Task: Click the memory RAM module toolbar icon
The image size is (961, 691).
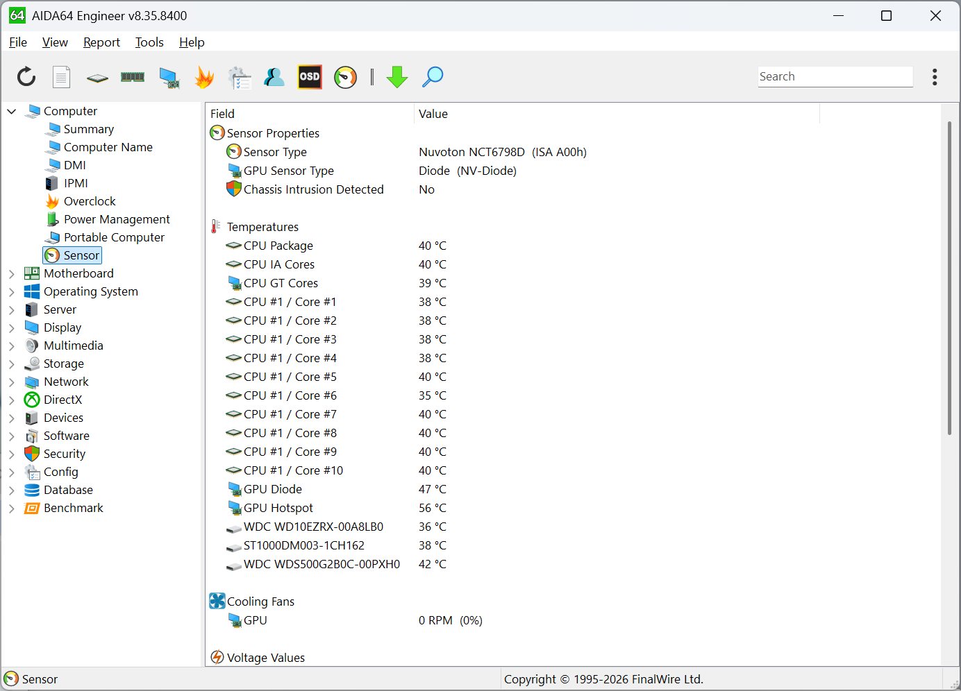Action: (x=133, y=77)
